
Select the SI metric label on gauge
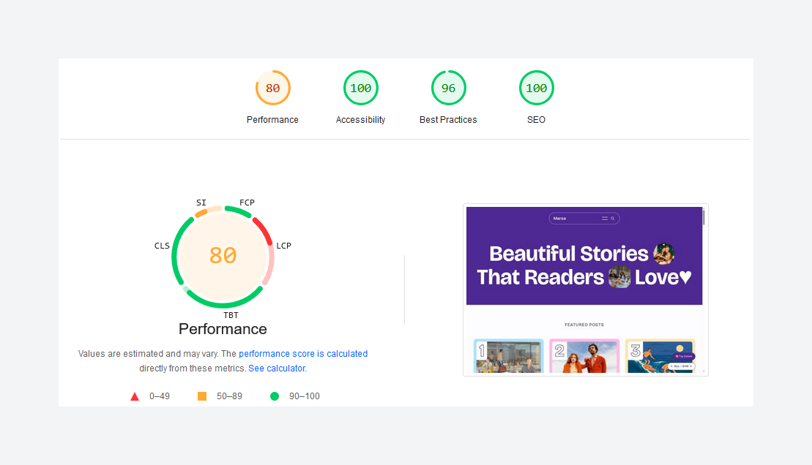[201, 203]
